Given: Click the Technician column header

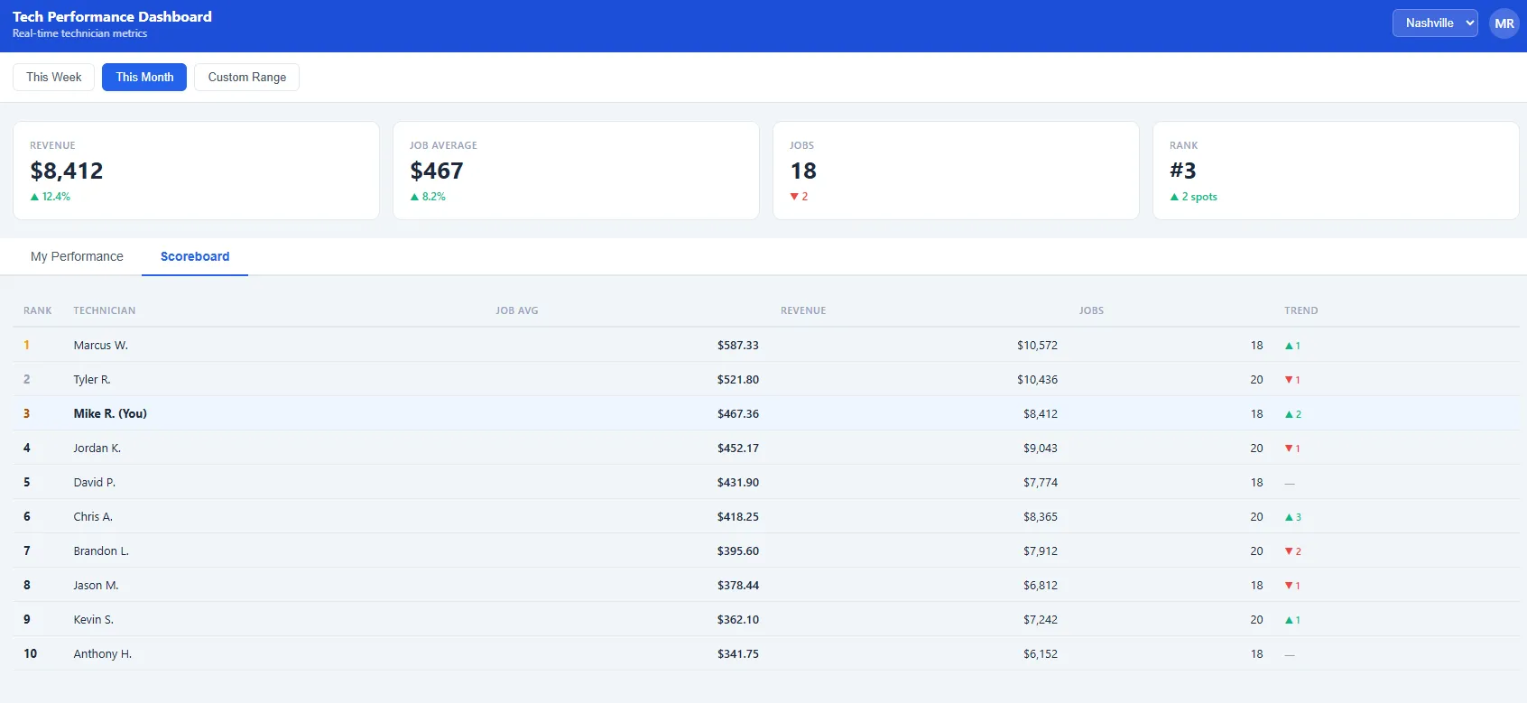Looking at the screenshot, I should (x=105, y=310).
